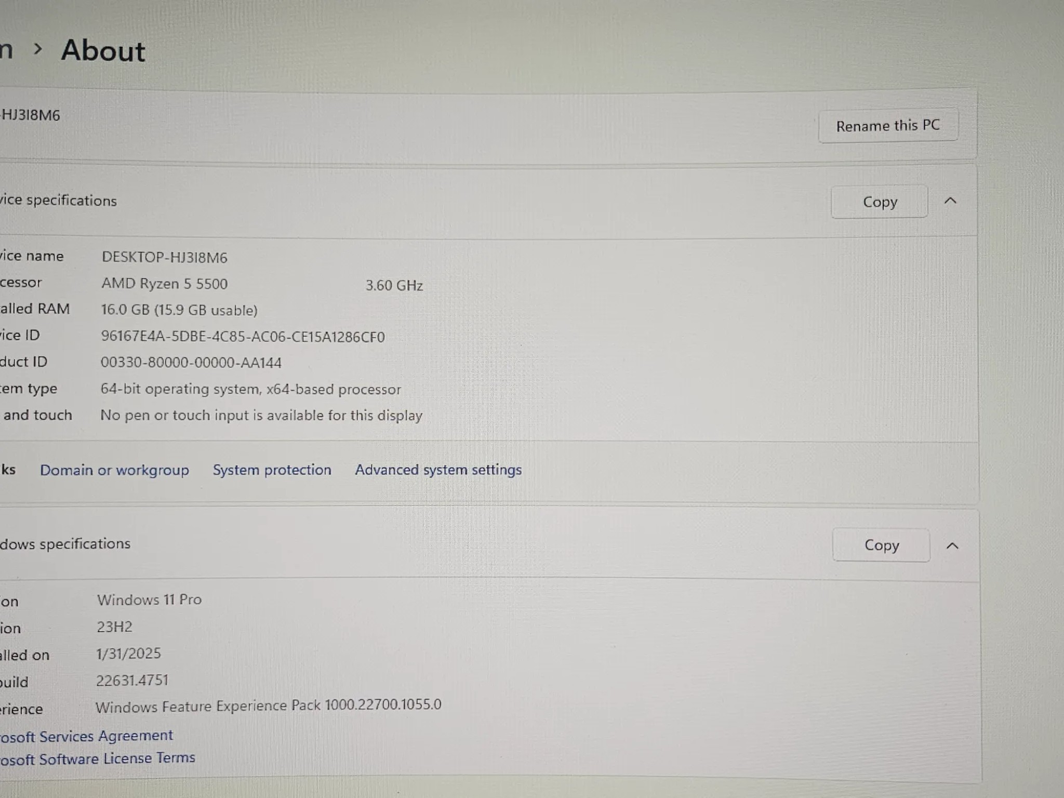1064x798 pixels.
Task: Open Microsoft Software License Terms link
Action: pos(98,759)
